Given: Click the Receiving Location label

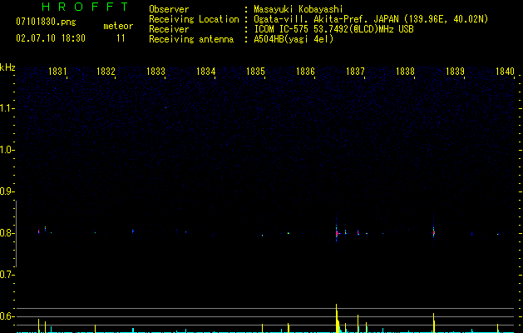Looking at the screenshot, I should click(194, 19).
